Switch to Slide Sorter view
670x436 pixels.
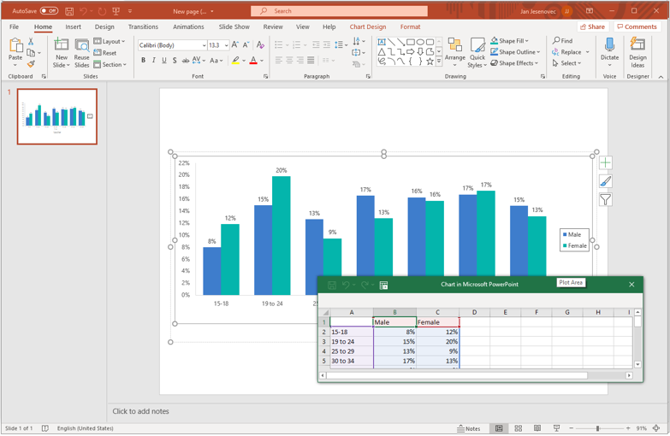click(x=518, y=428)
